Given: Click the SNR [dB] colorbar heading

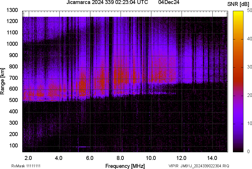Looking at the screenshot, I should (238, 4).
